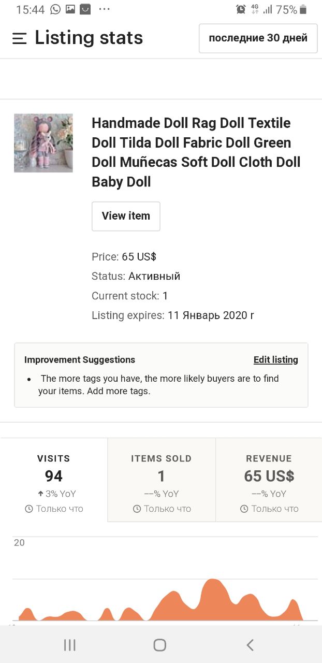This screenshot has height=663, width=322.
Task: Tap the gallery image notification icon
Action: 70,9
